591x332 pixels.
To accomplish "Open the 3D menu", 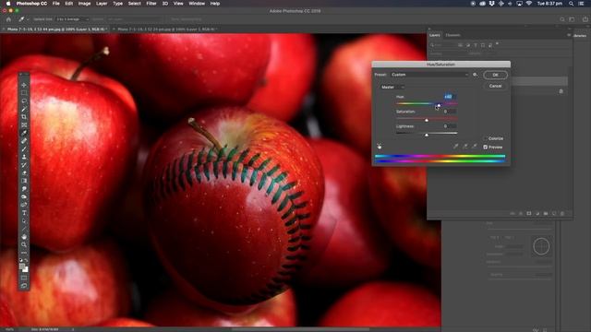I will coord(164,4).
